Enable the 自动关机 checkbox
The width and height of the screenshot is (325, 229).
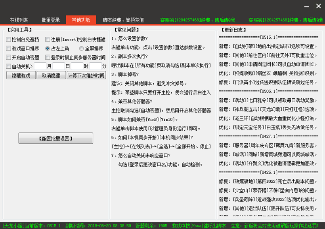pos(9,67)
